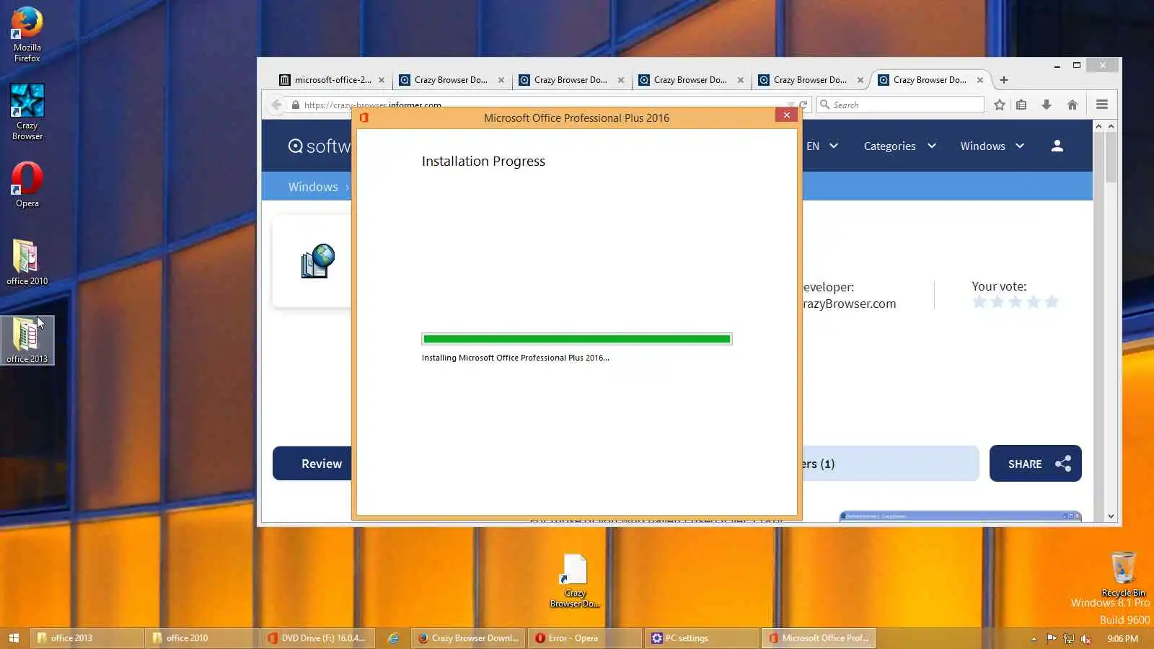
Task: Switch to Error - Opera taskbar window
Action: coord(586,638)
